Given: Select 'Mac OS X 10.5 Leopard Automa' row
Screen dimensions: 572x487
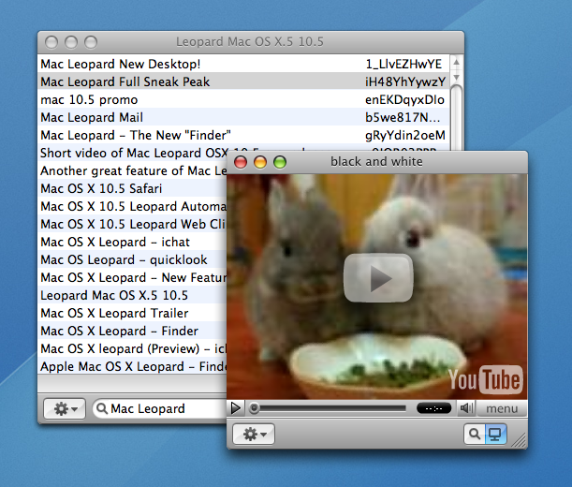Looking at the screenshot, I should click(132, 206).
